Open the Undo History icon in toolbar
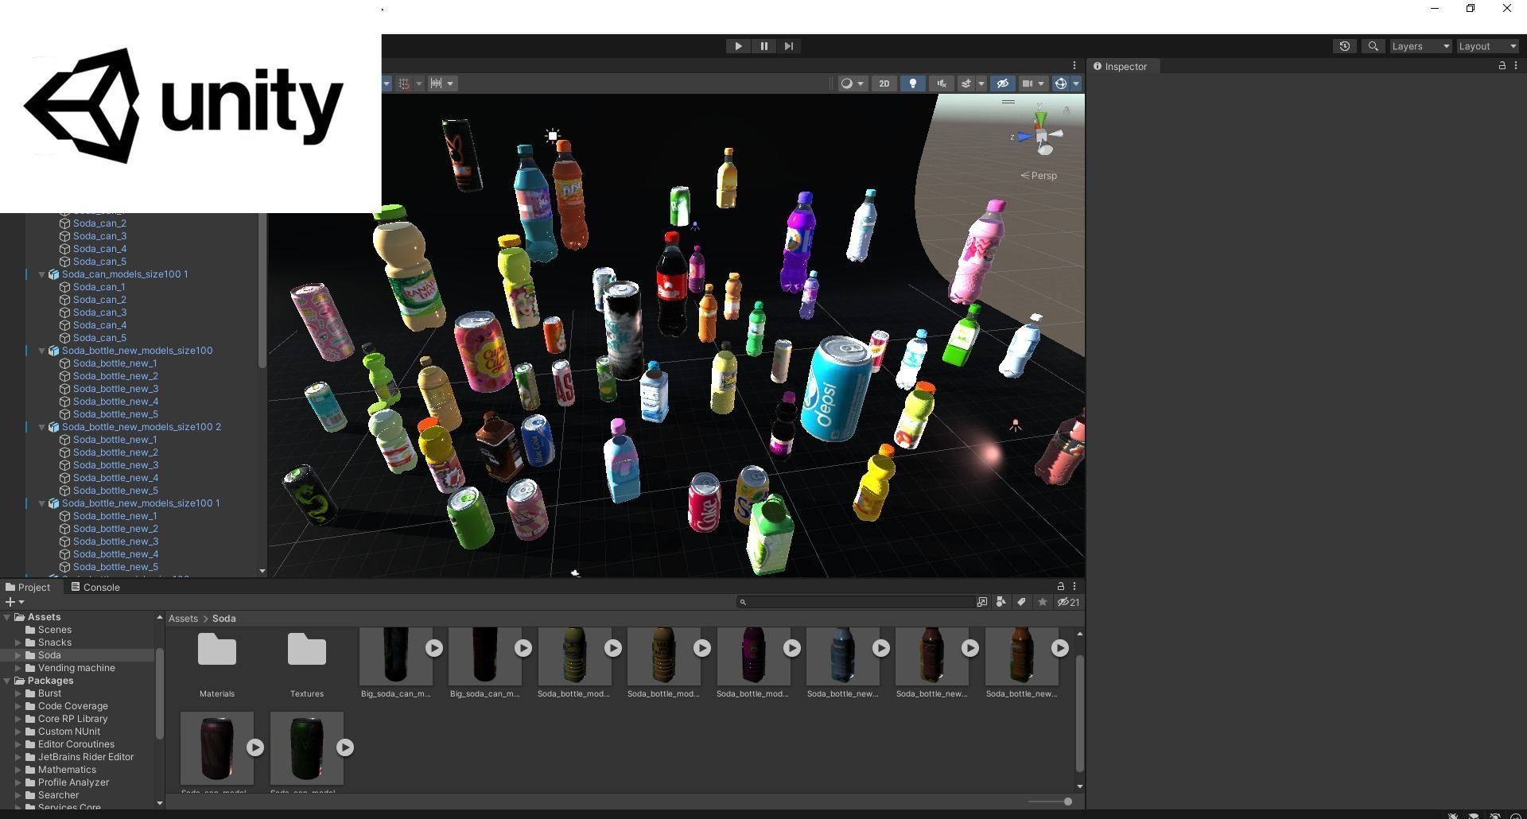1527x819 pixels. click(1345, 46)
